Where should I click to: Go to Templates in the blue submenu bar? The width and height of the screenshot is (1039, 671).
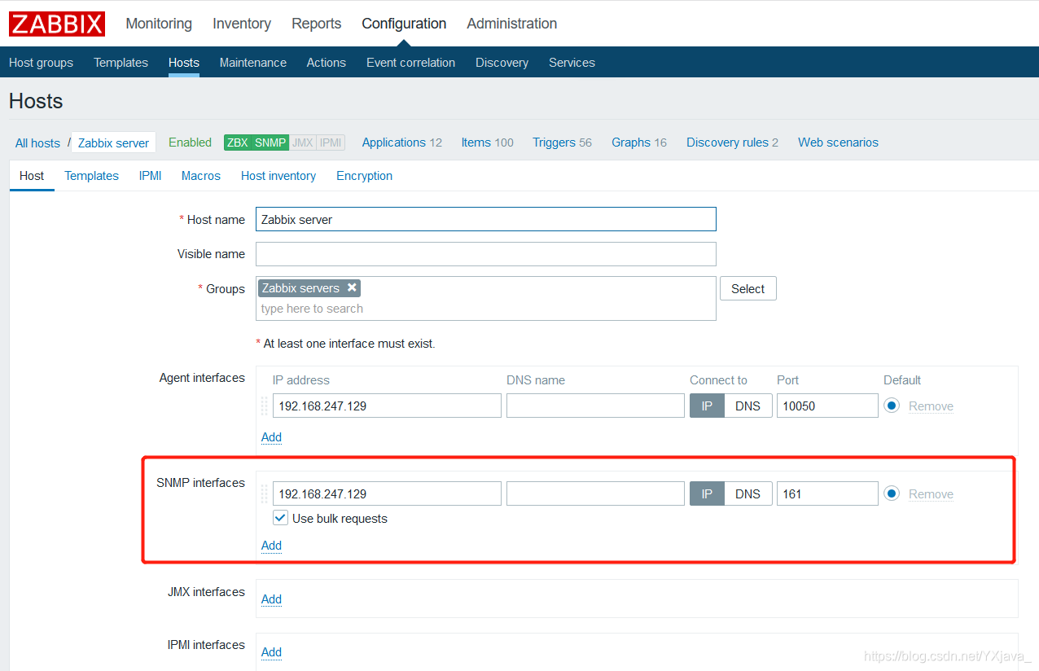click(121, 63)
